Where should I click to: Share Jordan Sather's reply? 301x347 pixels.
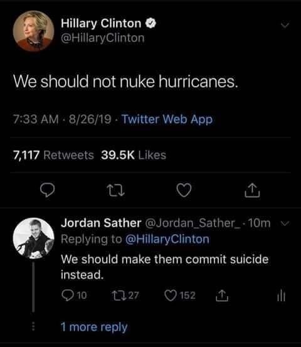tap(222, 296)
